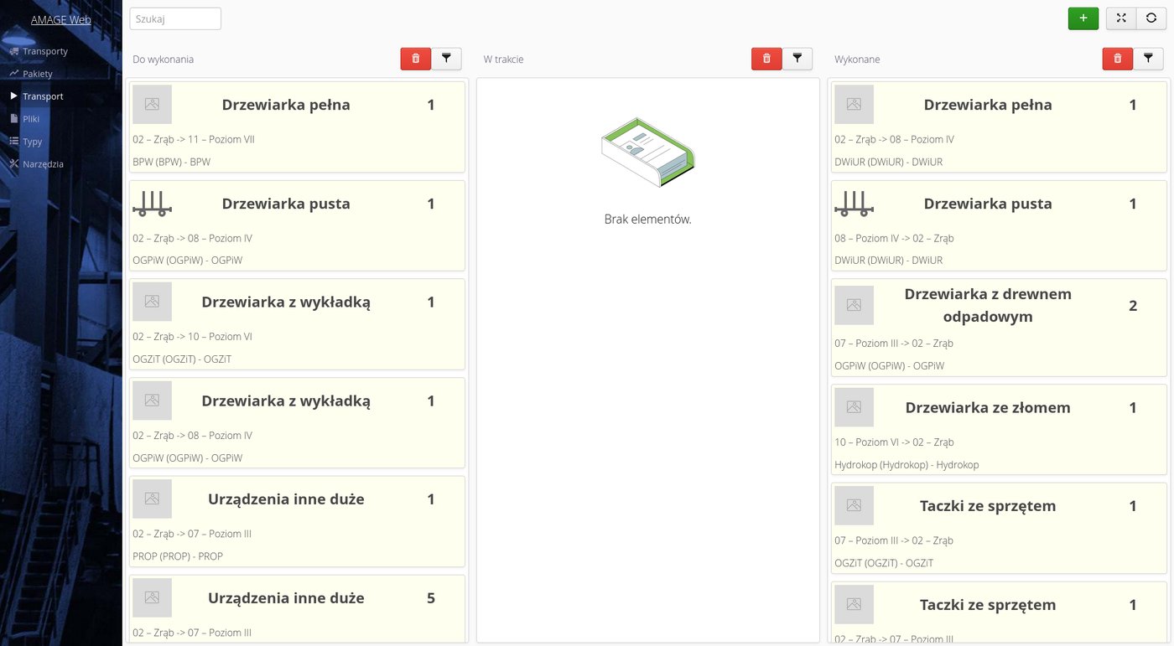Open the Taczki ze sprzętem card labeled OGZiT
Screen dimensions: 1174x646
pos(999,528)
